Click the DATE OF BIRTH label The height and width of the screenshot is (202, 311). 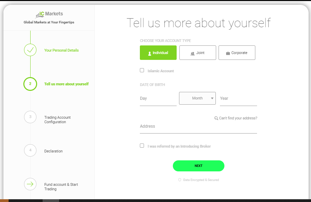point(152,85)
